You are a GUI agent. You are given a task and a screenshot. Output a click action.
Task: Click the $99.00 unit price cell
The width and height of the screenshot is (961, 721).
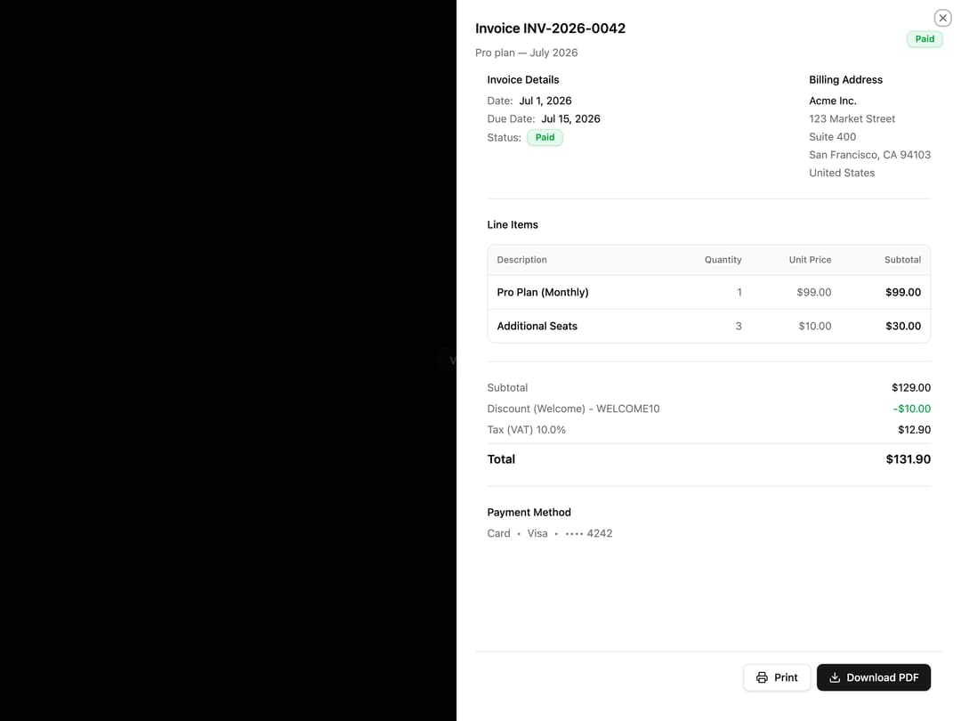click(x=814, y=293)
